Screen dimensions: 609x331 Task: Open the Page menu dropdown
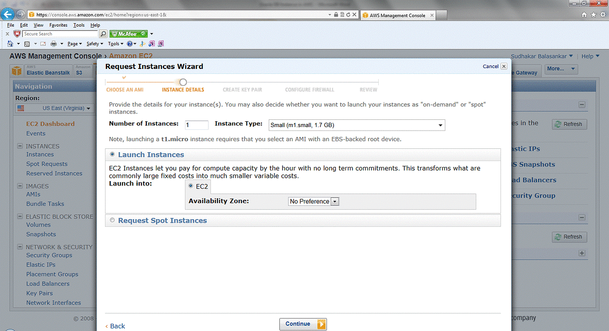pyautogui.click(x=74, y=44)
